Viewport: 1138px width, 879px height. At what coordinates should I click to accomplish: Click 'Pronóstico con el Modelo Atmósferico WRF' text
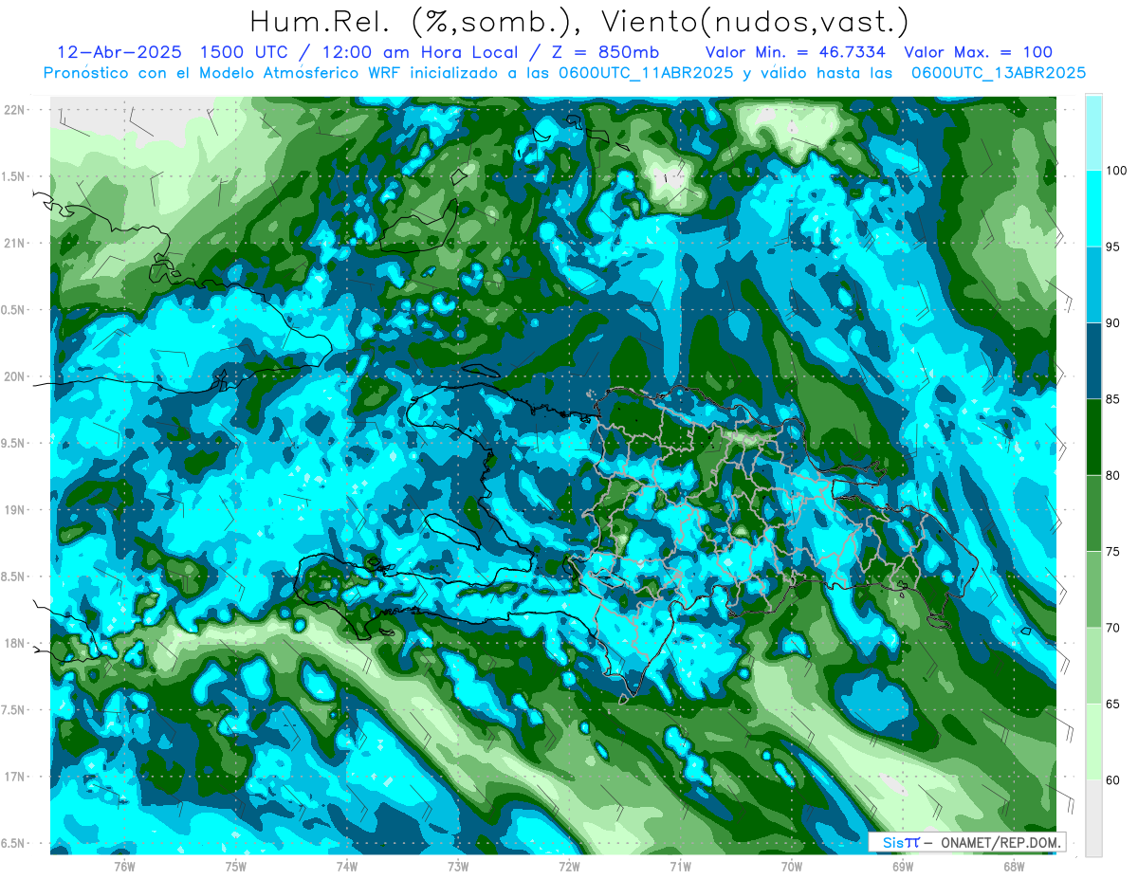point(223,73)
